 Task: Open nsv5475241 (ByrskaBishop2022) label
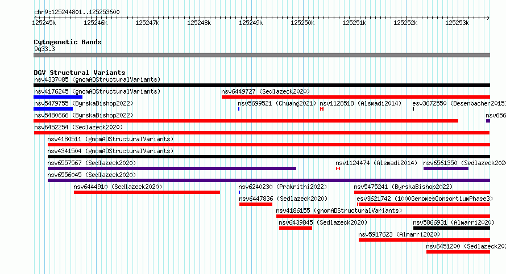[x=403, y=187]
